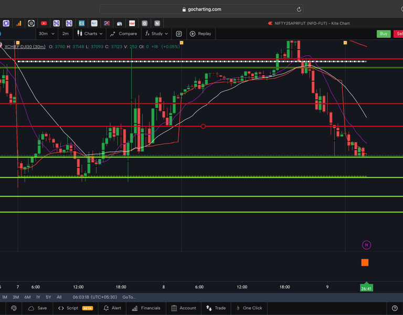Select the 1Y range tab
This screenshot has width=403, height=315.
click(38, 297)
